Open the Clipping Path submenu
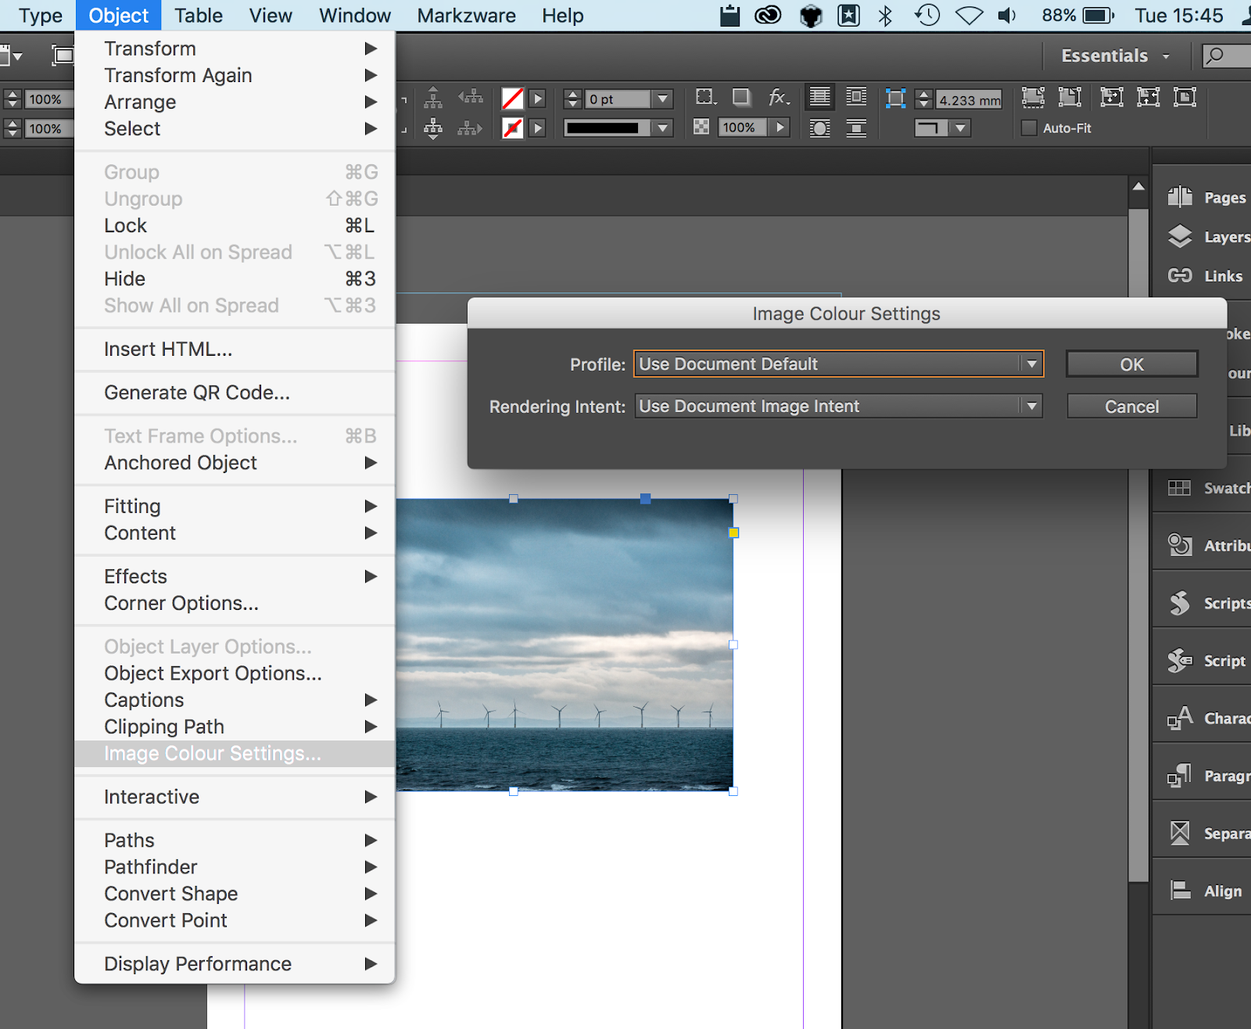This screenshot has height=1029, width=1251. 235,726
